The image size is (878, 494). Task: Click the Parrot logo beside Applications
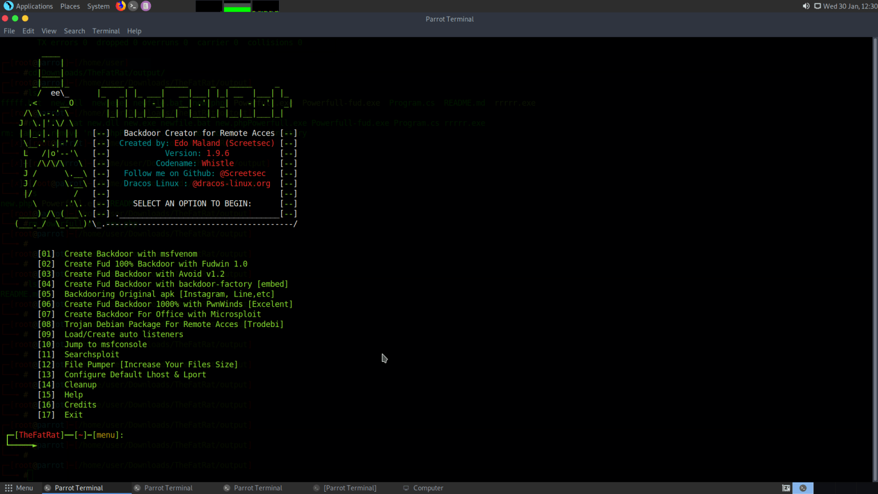coord(7,6)
